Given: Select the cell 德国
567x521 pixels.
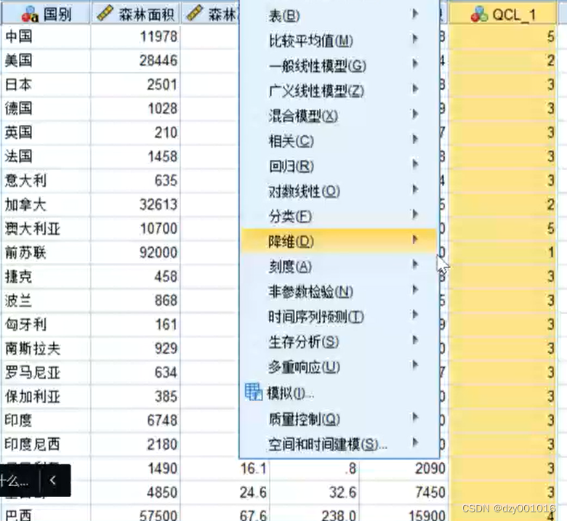Looking at the screenshot, I should 46,108.
